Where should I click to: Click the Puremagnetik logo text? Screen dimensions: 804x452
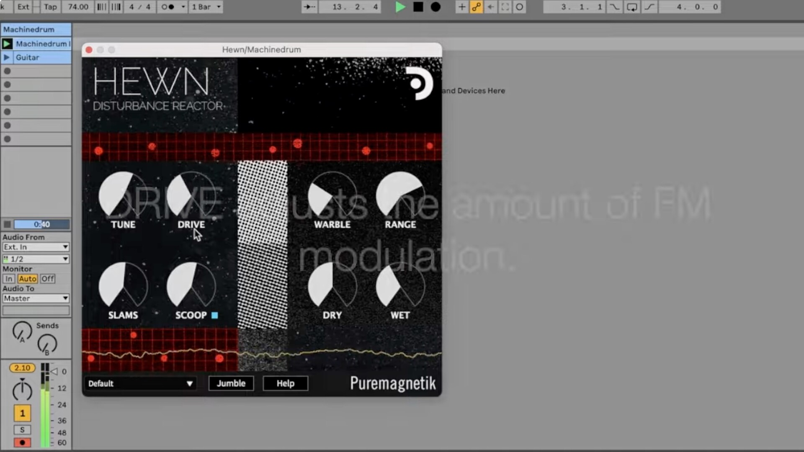tap(393, 383)
